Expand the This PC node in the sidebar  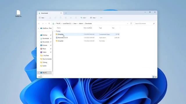click(38, 73)
